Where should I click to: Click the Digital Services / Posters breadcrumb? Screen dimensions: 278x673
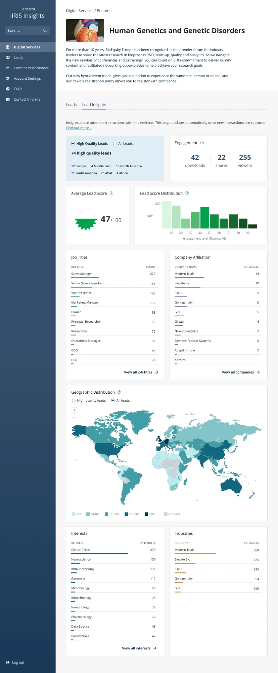(88, 11)
